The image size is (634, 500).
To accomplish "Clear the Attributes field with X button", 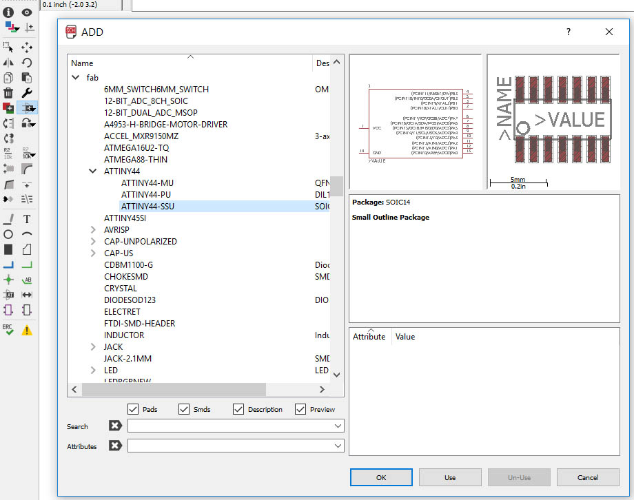I will coord(115,446).
